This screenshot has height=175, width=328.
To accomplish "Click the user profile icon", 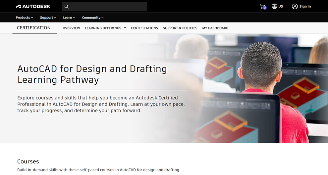I will tap(295, 7).
